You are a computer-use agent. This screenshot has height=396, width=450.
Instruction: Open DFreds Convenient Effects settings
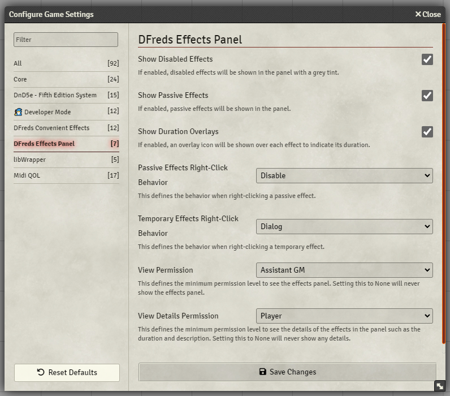point(66,128)
